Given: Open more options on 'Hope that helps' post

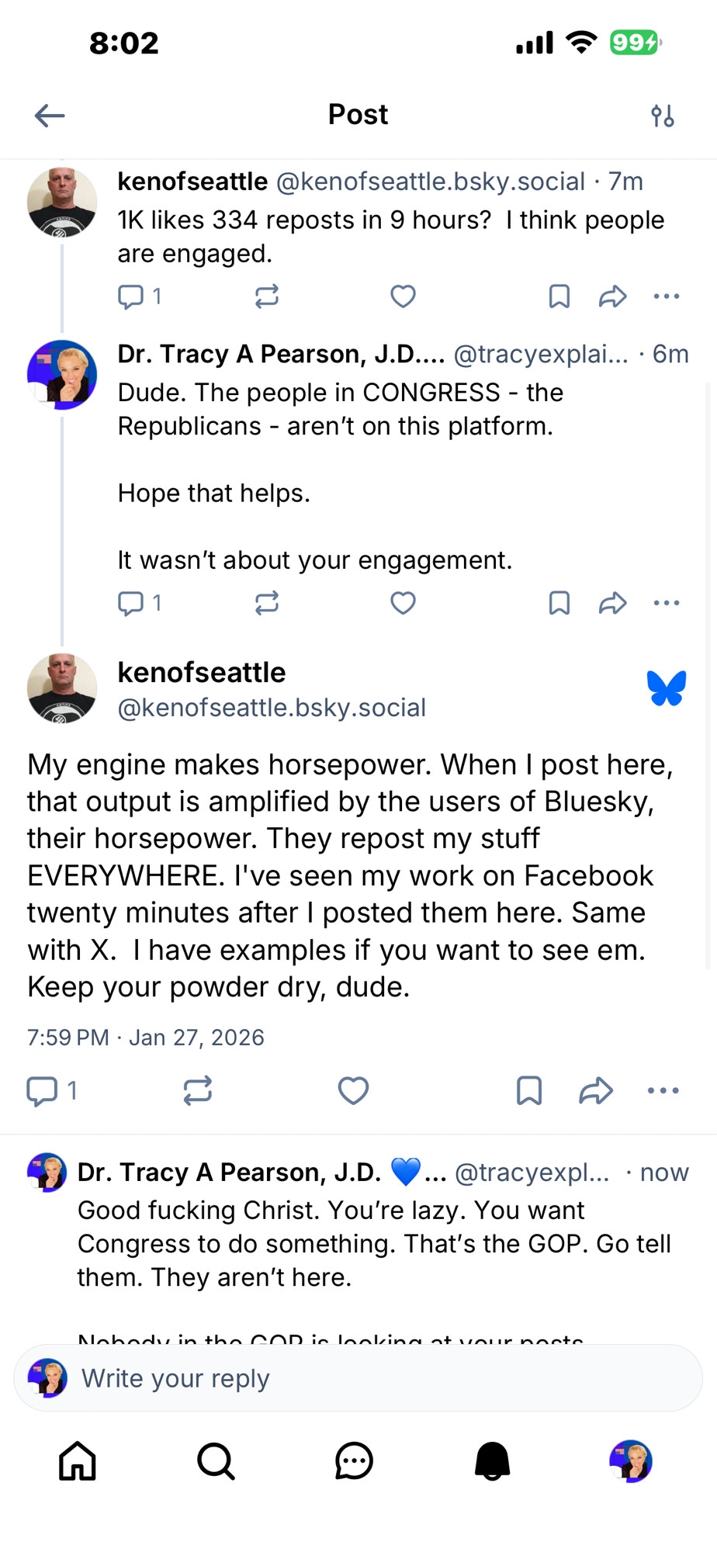Looking at the screenshot, I should [667, 603].
